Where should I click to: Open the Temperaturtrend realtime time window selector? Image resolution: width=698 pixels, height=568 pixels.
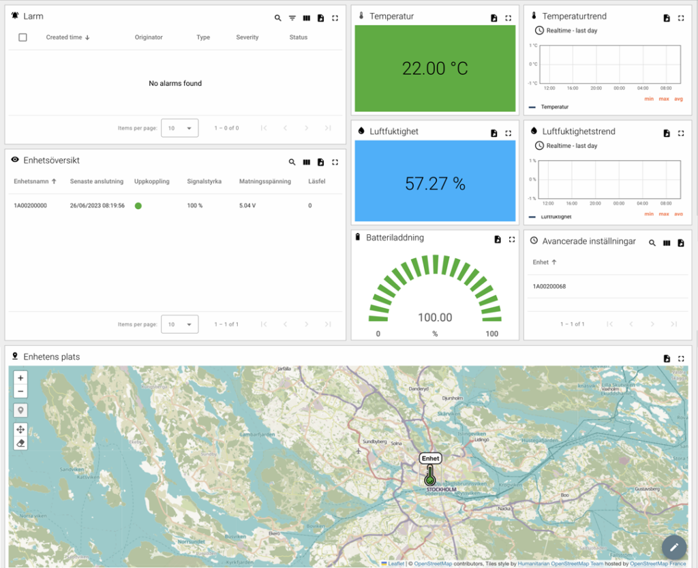click(566, 31)
